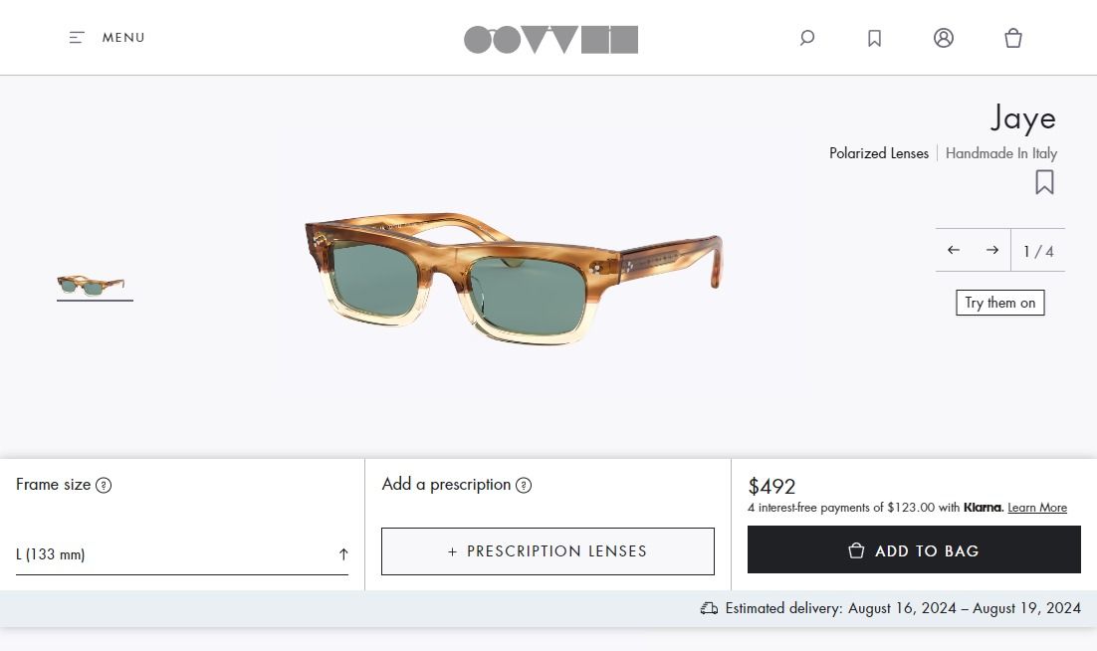
Task: Save Jaye sunglasses to wishlist
Action: 1044,182
